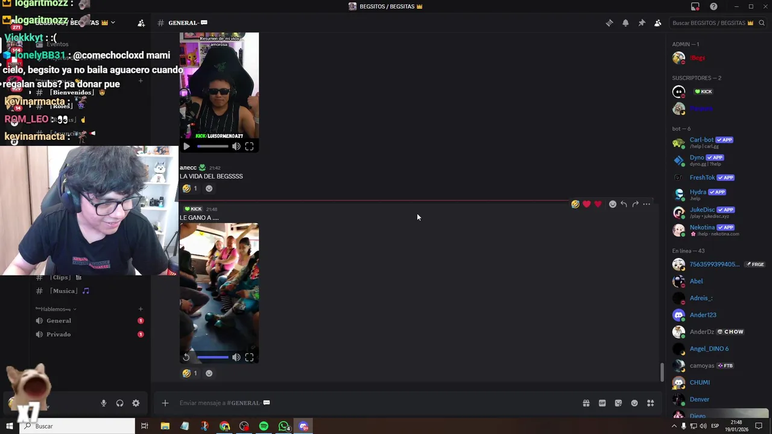
Task: Replay the KICK user's video
Action: point(186,357)
